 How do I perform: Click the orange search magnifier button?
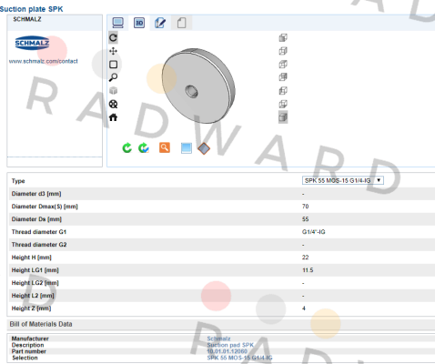point(165,147)
